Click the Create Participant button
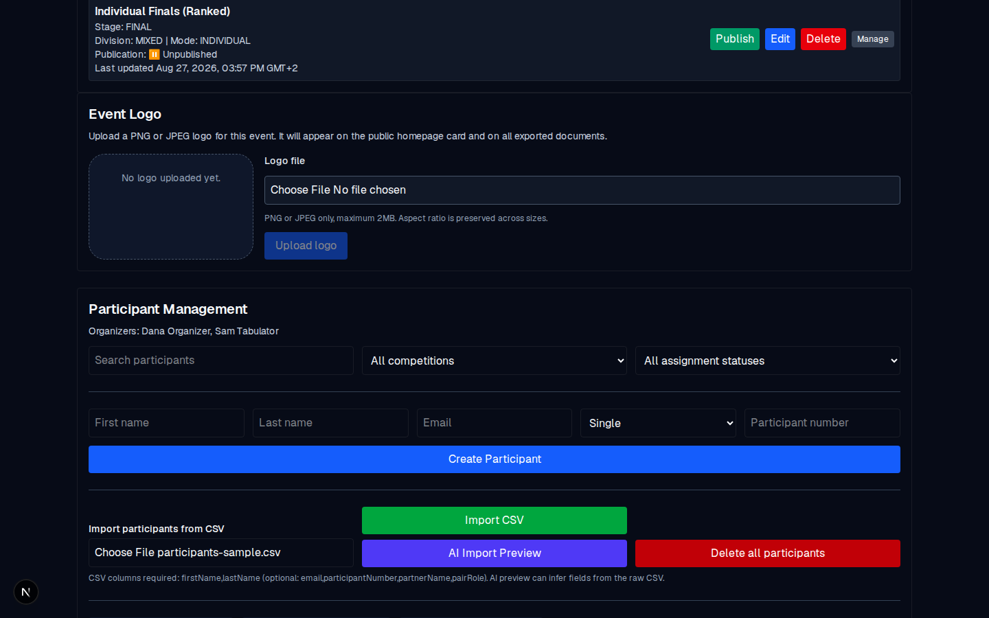Screen dimensions: 989x618 [494, 459]
